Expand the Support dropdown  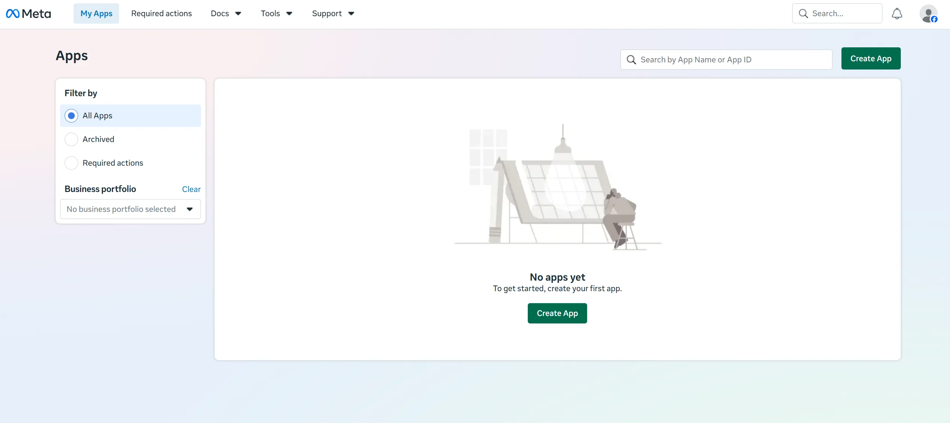[333, 14]
